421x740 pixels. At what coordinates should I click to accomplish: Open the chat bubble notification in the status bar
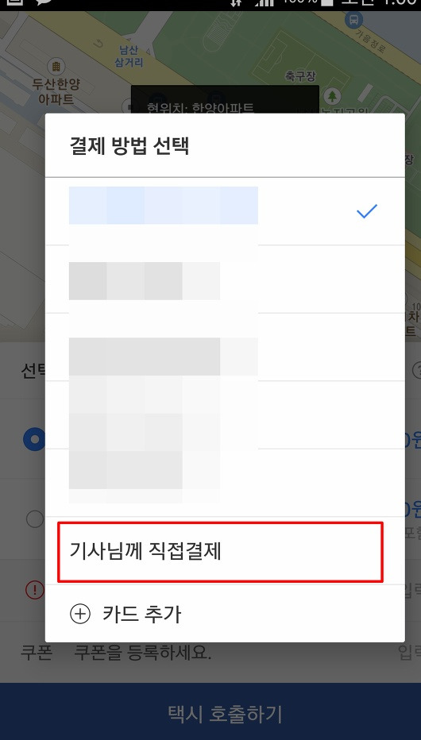coord(44,3)
